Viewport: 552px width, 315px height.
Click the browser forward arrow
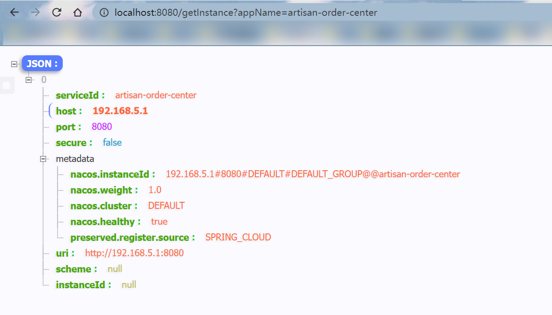36,13
